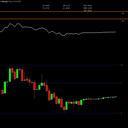
Task: Click the Charts USA CNSL title
Action: 15,2
